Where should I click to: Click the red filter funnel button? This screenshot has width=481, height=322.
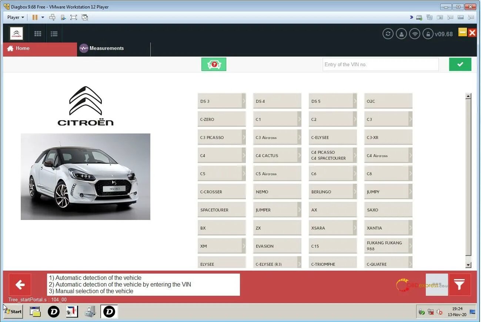point(460,285)
